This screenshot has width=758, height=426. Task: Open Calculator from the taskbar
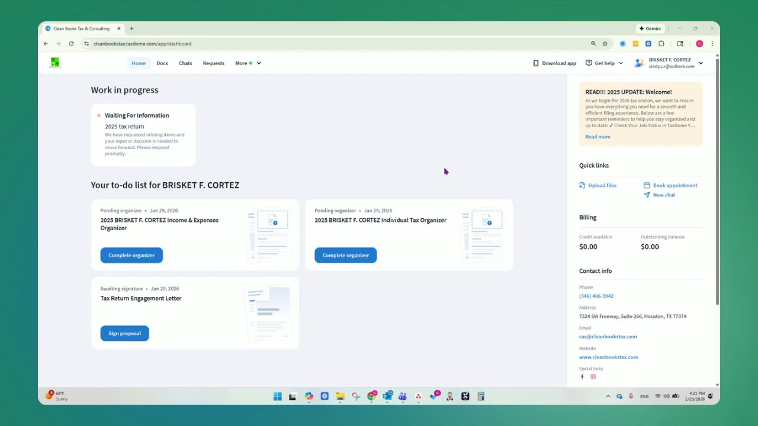pos(481,396)
